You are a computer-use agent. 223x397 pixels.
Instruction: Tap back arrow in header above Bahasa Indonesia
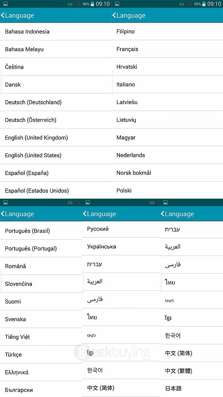click(x=3, y=15)
